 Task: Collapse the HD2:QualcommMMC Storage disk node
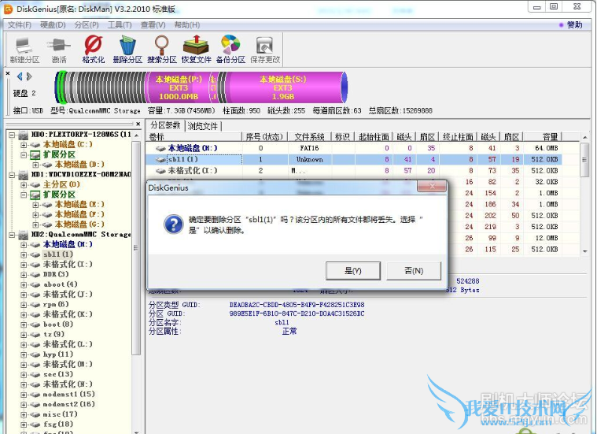click(12, 235)
